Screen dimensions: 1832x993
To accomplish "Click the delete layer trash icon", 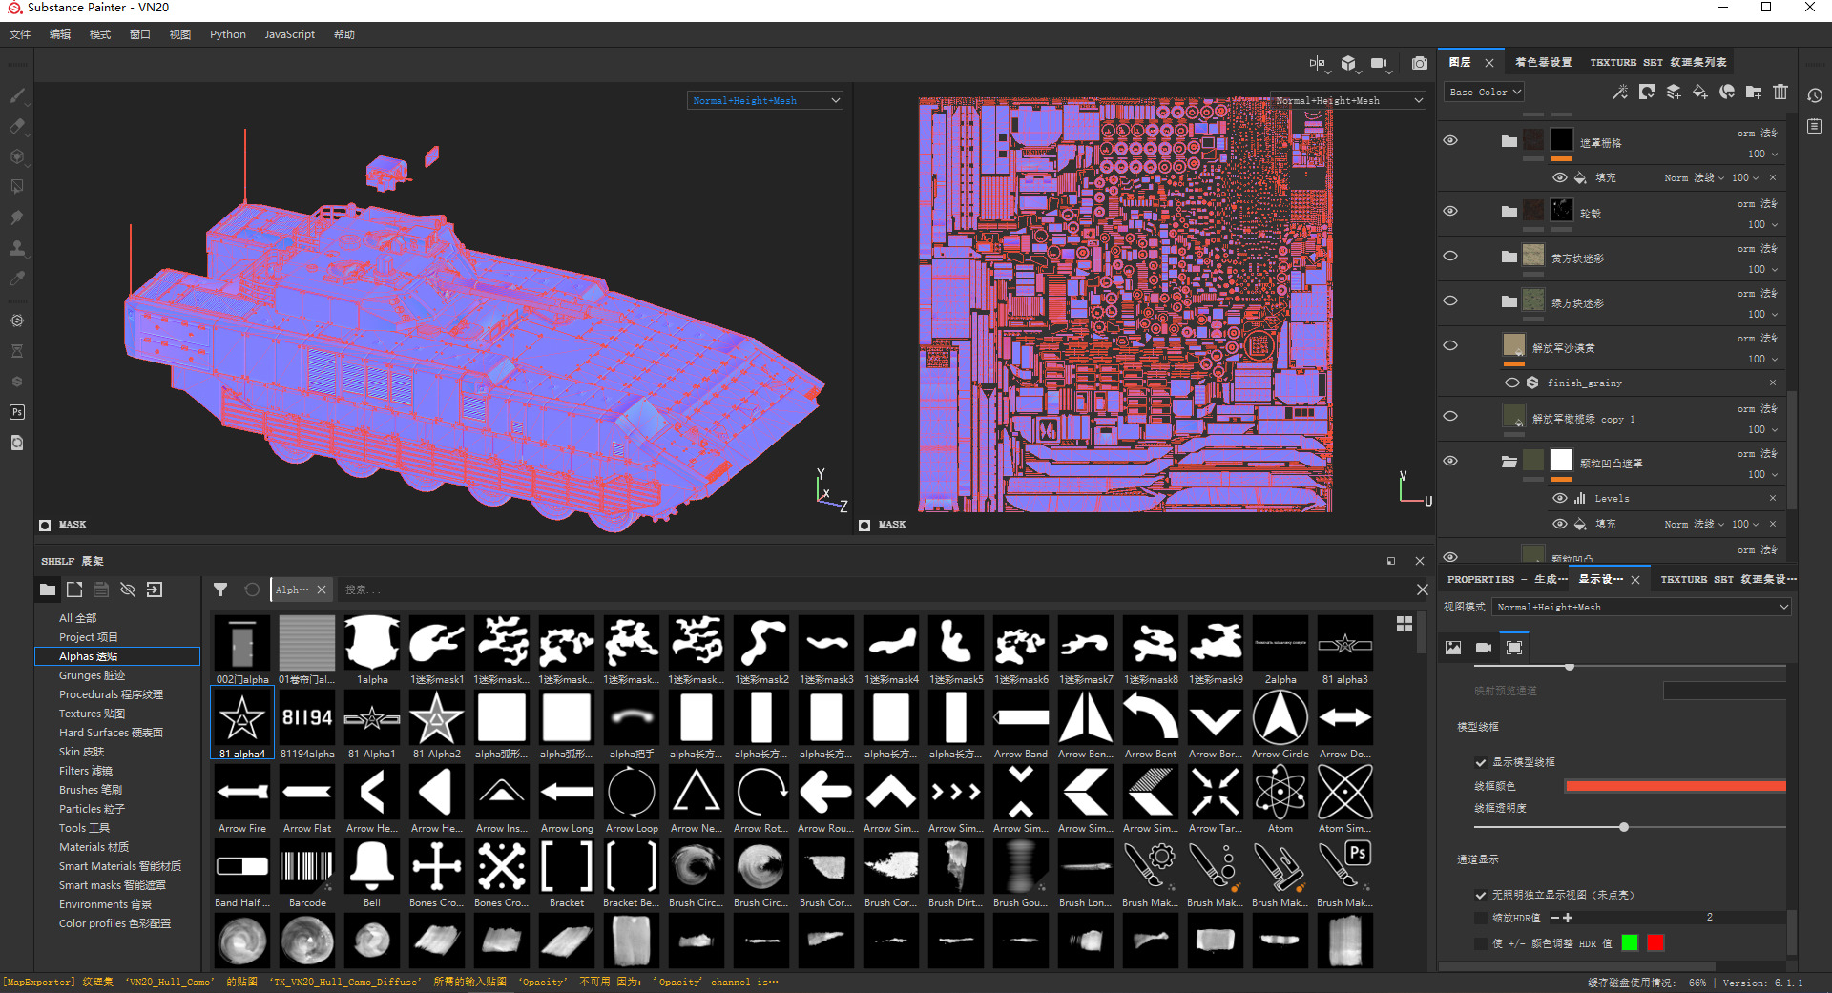I will click(1780, 92).
